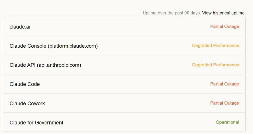Click Partial Outage status beside Claude Cowork
This screenshot has height=134, width=253.
click(225, 103)
